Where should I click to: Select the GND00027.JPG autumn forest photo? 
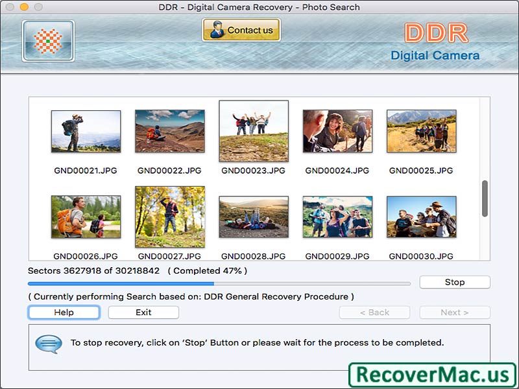(170, 217)
